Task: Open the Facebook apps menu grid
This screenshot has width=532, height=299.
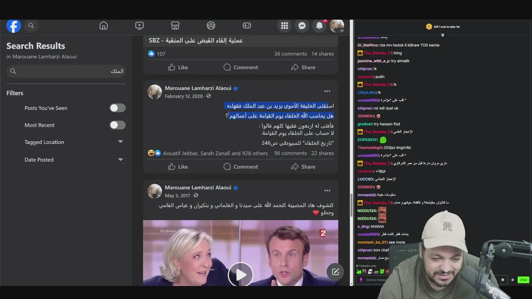Action: (x=285, y=26)
